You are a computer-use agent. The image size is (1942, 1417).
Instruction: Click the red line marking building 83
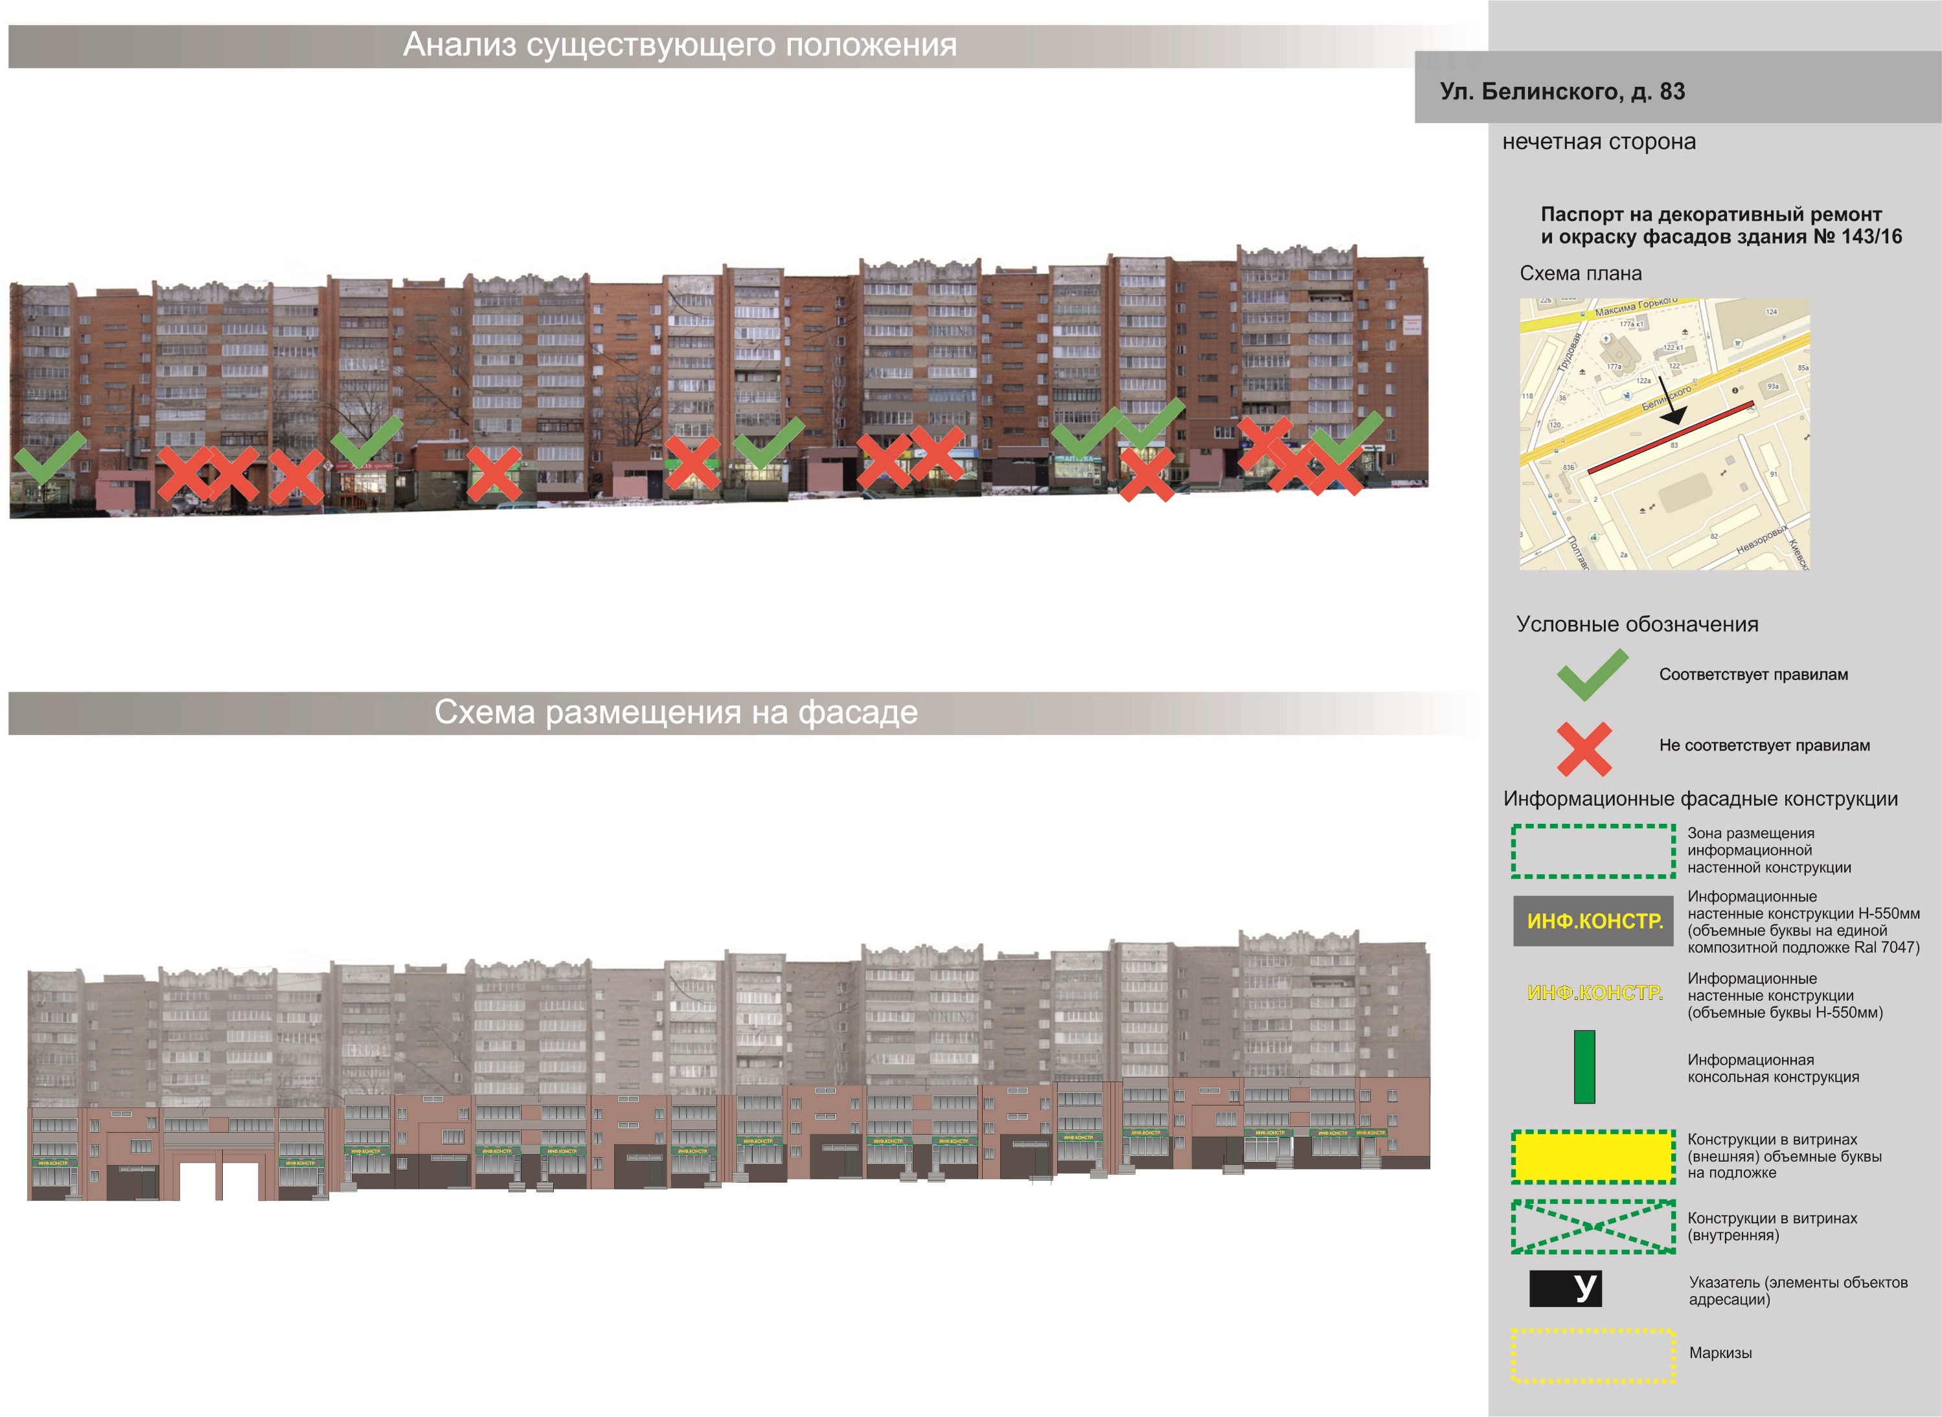1671,437
